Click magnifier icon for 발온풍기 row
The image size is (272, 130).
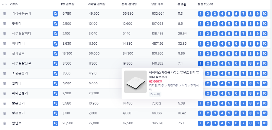click(x=56, y=113)
